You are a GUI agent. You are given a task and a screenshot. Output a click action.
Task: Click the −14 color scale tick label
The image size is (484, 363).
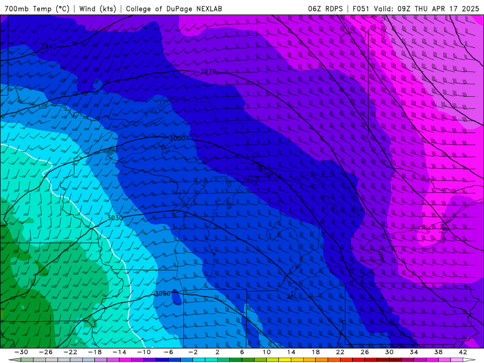[119, 352]
